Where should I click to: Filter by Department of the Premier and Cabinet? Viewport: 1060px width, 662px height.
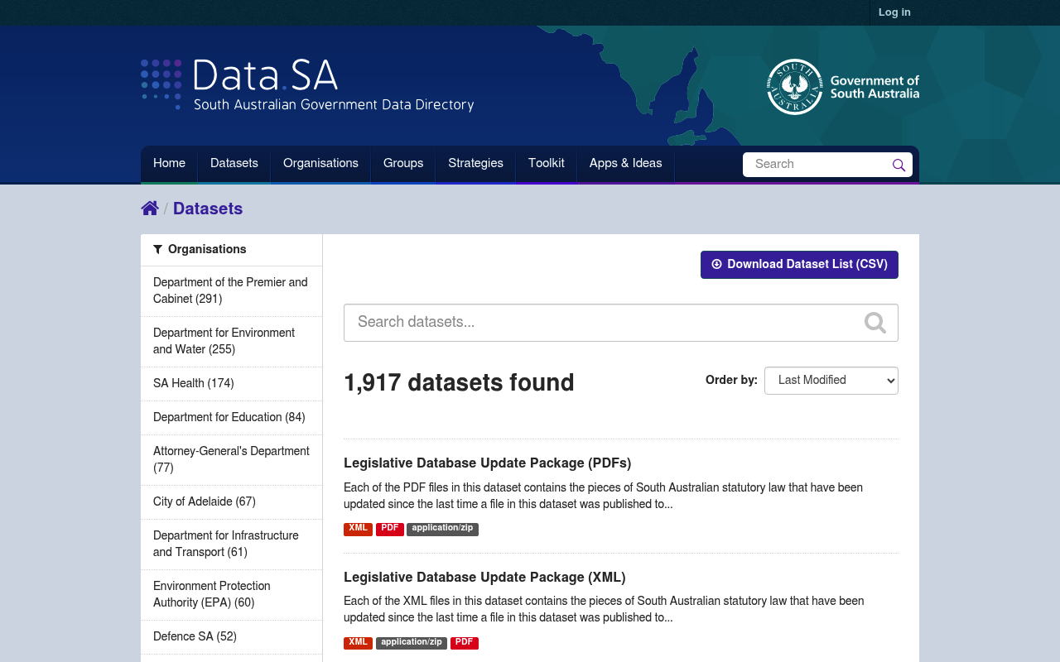(231, 291)
